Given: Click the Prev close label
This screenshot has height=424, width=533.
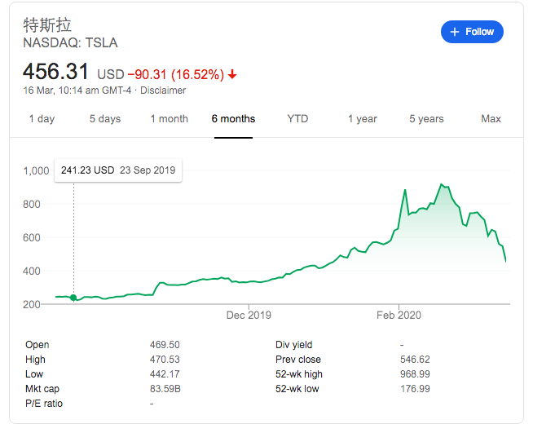Looking at the screenshot, I should pos(298,360).
